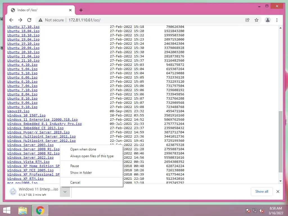Image resolution: width=288 pixels, height=216 pixels.
Task: Open Chrome's three-dot menu
Action: pyautogui.click(x=277, y=20)
